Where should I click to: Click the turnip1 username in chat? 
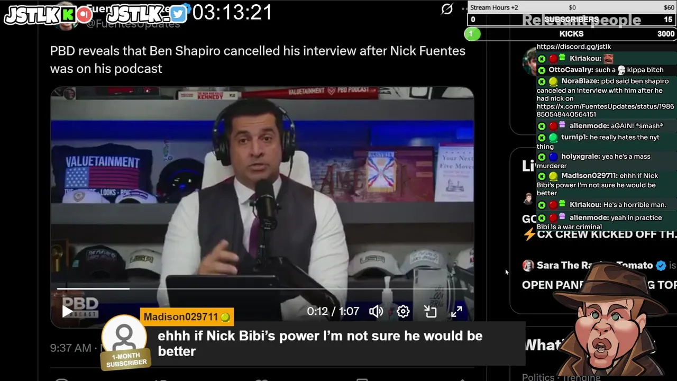point(574,137)
